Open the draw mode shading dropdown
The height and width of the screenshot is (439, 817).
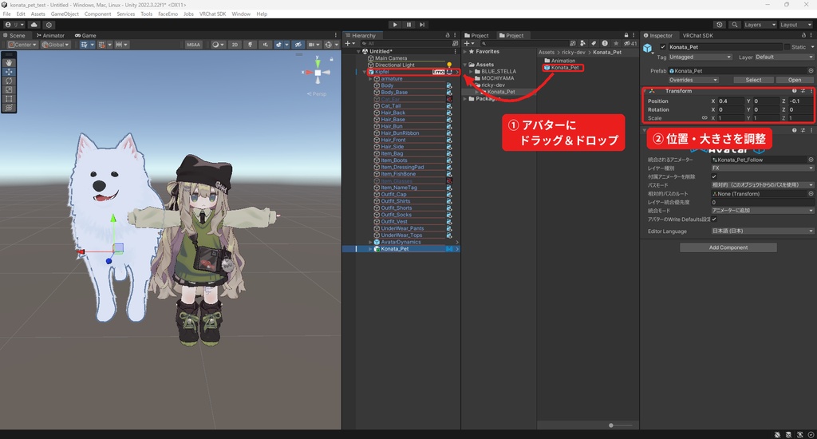click(x=217, y=45)
